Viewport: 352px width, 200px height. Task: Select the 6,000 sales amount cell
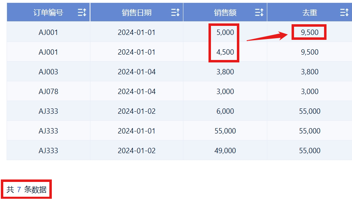tap(225, 111)
